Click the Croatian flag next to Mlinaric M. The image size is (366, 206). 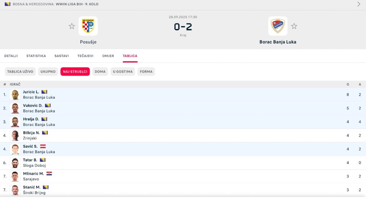[49, 173]
